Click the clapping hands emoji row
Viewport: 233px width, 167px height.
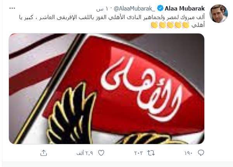click(x=170, y=25)
